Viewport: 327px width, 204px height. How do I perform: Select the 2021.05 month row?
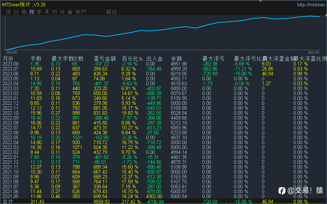coord(10,197)
